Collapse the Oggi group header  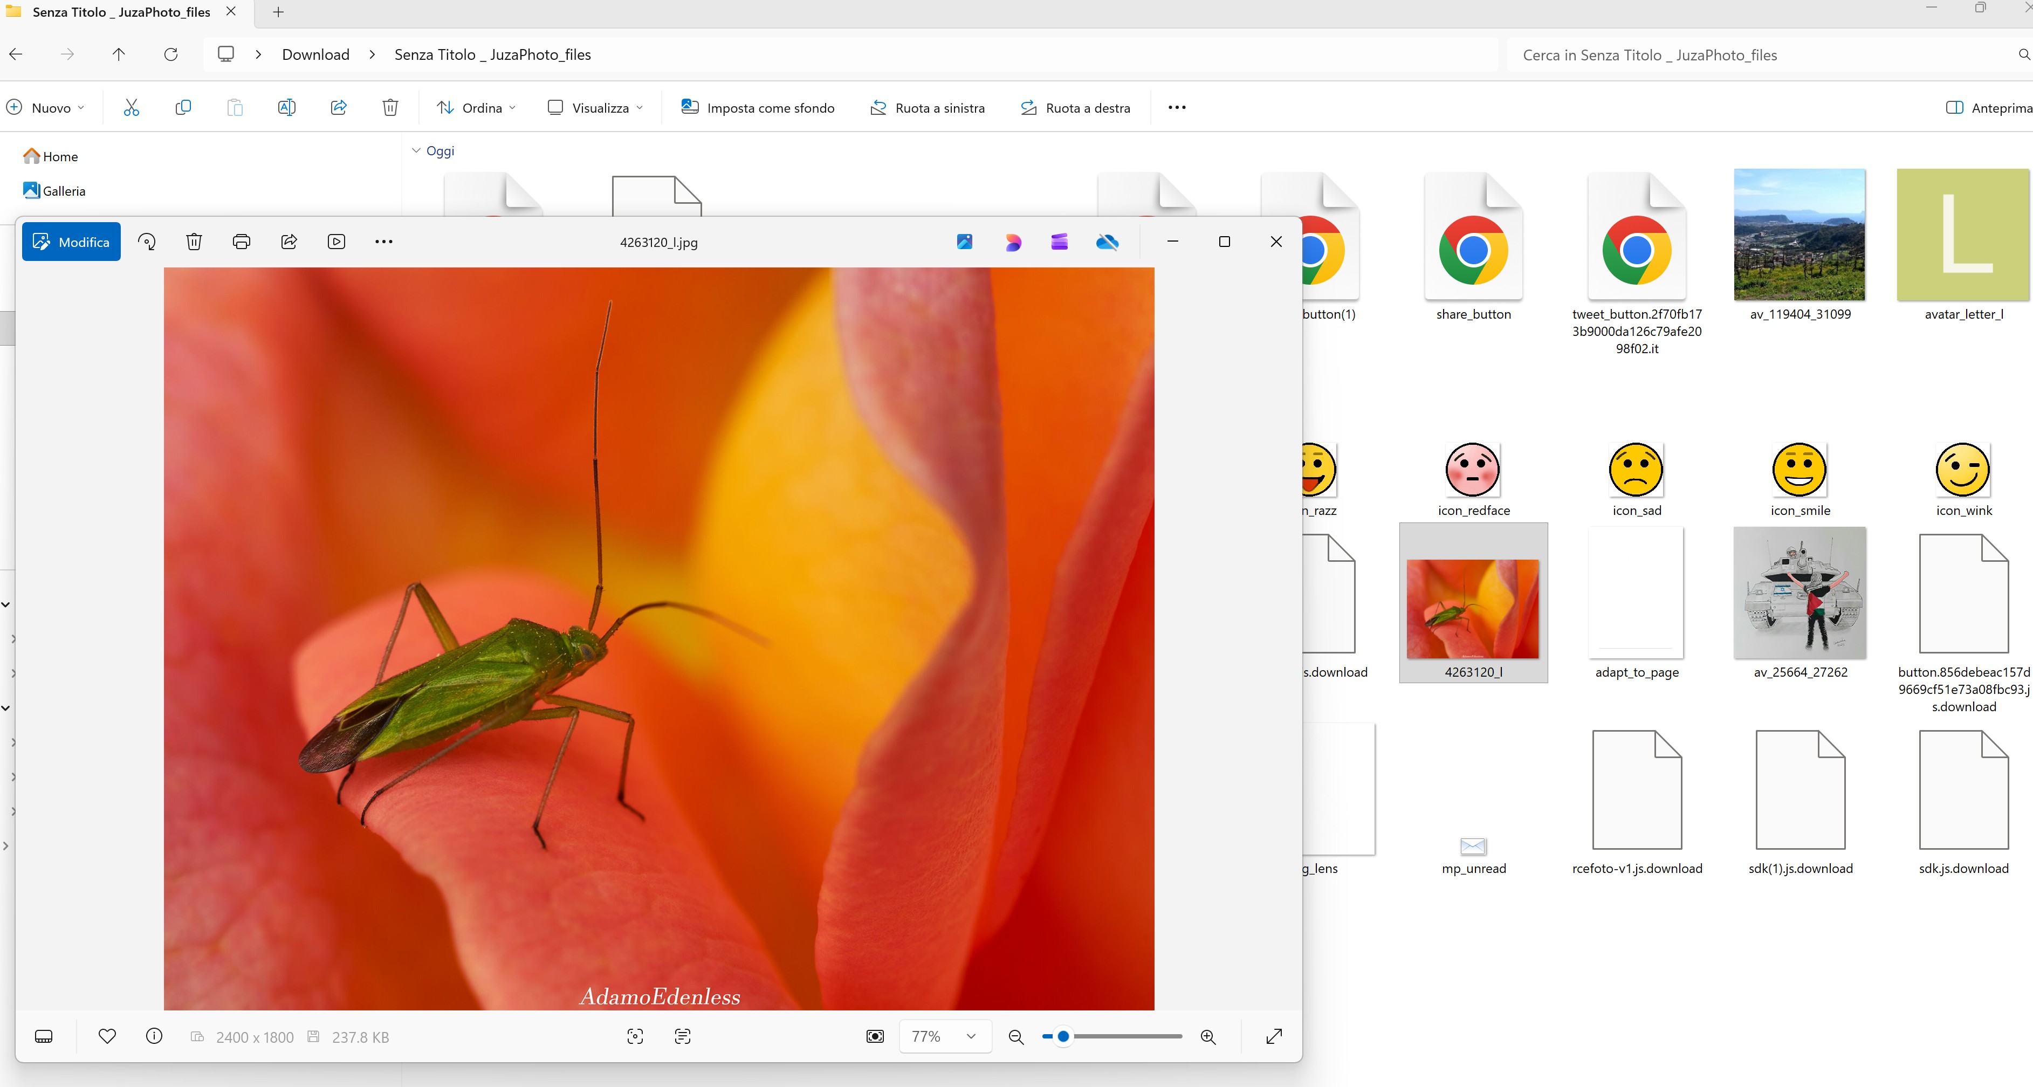click(416, 150)
